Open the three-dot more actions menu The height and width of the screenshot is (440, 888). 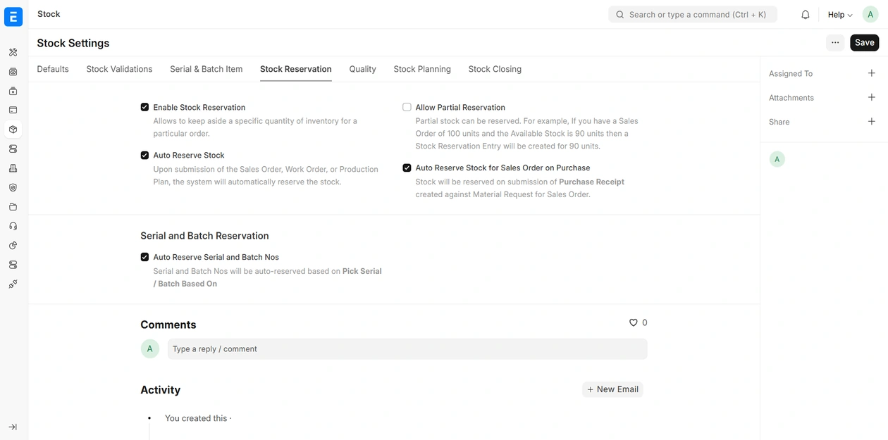click(x=834, y=43)
